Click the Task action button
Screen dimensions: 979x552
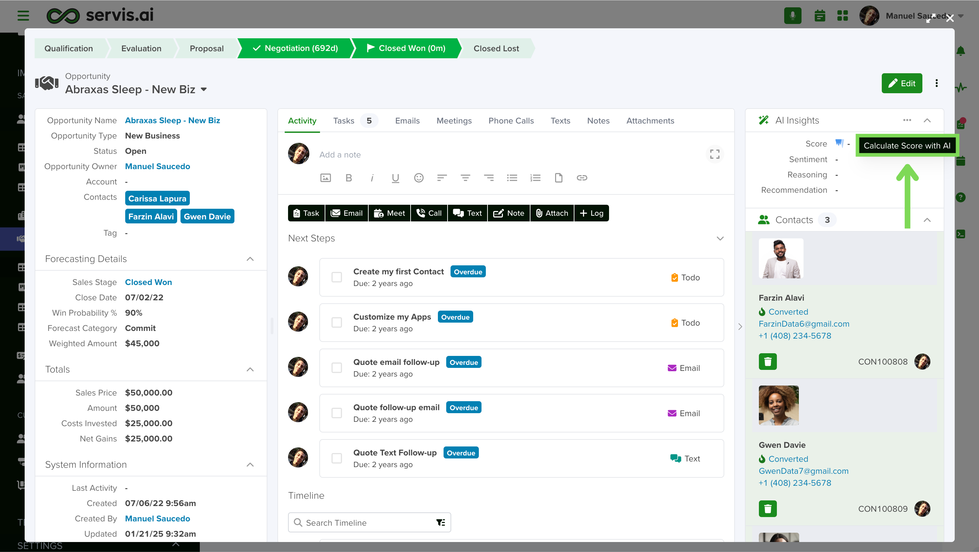point(306,213)
